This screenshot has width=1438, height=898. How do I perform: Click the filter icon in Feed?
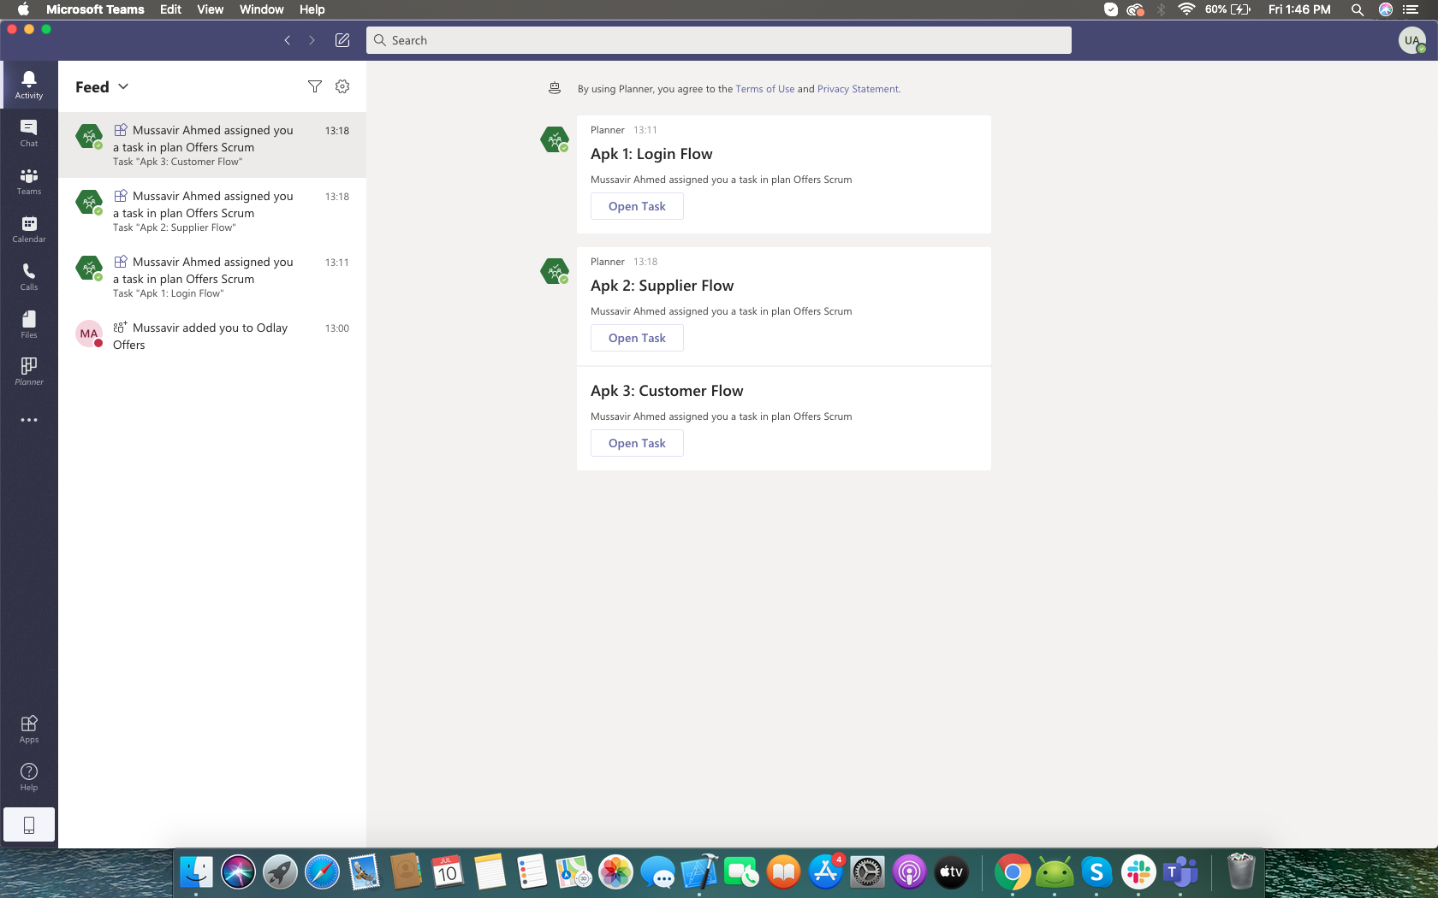(315, 86)
